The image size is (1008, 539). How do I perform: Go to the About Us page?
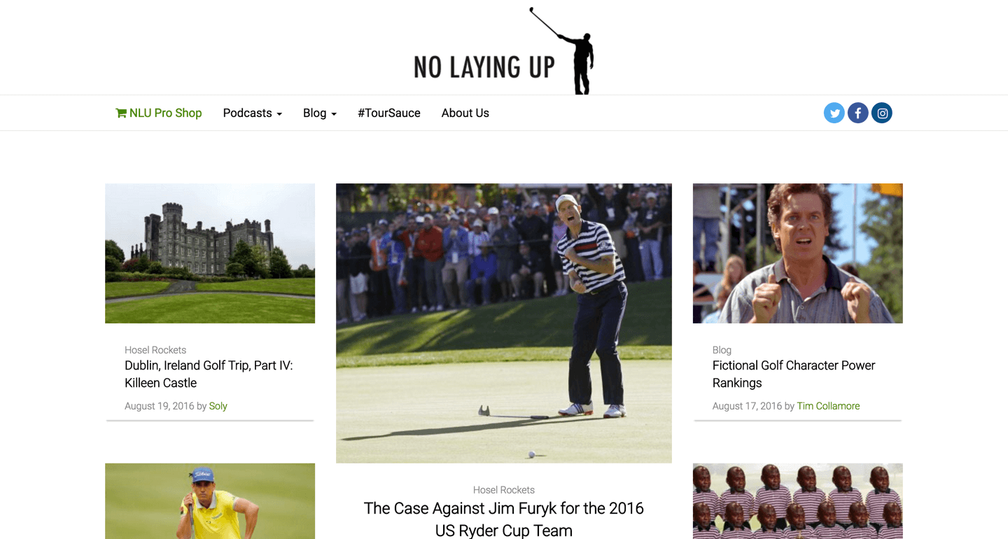coord(465,113)
